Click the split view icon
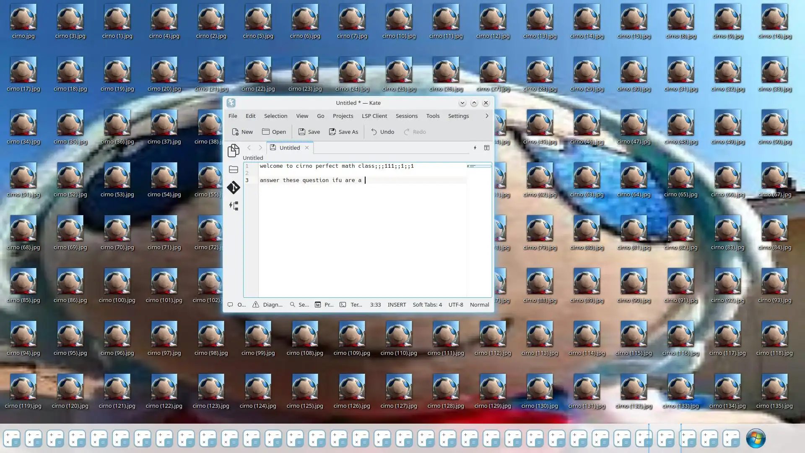Image resolution: width=805 pixels, height=453 pixels. pos(487,148)
